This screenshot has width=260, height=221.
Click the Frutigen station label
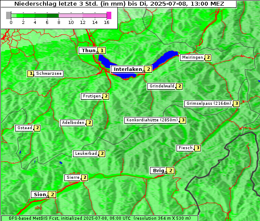(92, 96)
